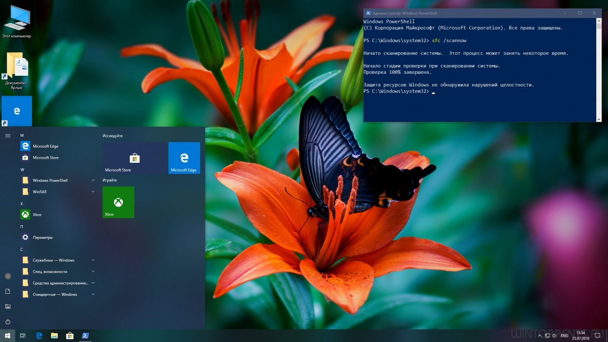608x342 pixels.
Task: Open the clock showing 13:34
Action: [580, 335]
